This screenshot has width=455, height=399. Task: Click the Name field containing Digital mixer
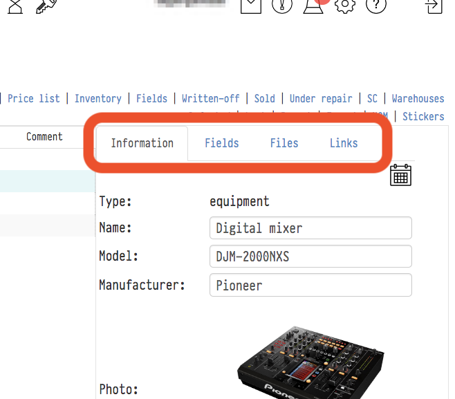310,228
